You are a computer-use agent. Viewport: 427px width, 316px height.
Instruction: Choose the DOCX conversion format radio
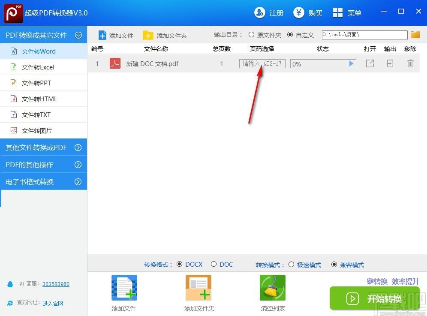tap(179, 264)
